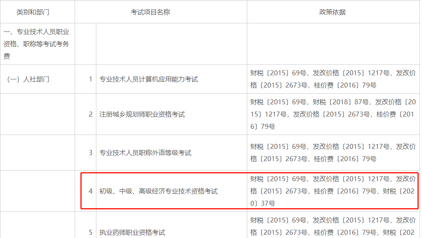Click row number 4 in highlighted row
The width and height of the screenshot is (422, 238).
pyautogui.click(x=91, y=191)
